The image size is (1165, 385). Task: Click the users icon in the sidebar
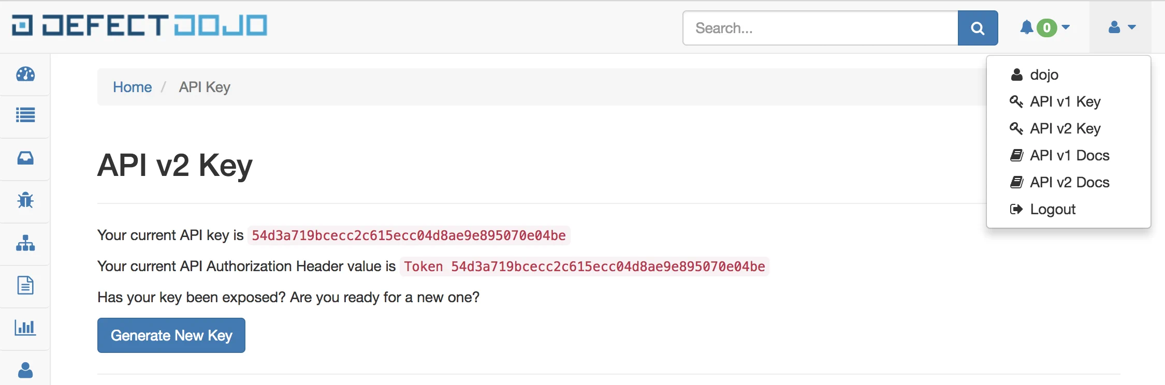click(x=25, y=370)
